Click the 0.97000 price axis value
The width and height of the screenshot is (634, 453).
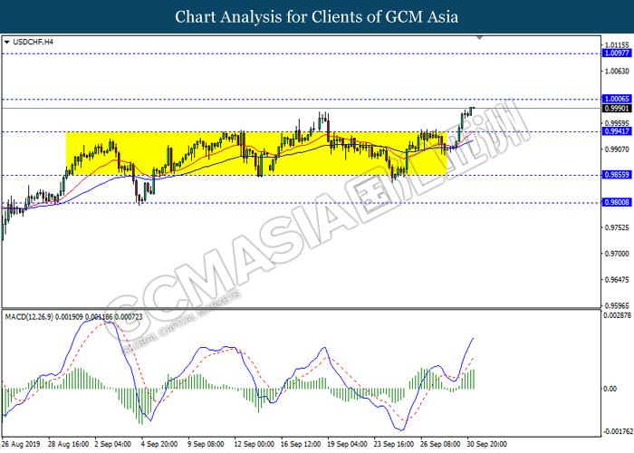pos(617,254)
